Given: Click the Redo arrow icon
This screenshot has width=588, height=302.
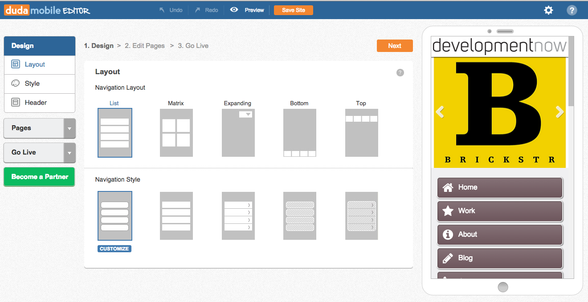Looking at the screenshot, I should (x=198, y=10).
